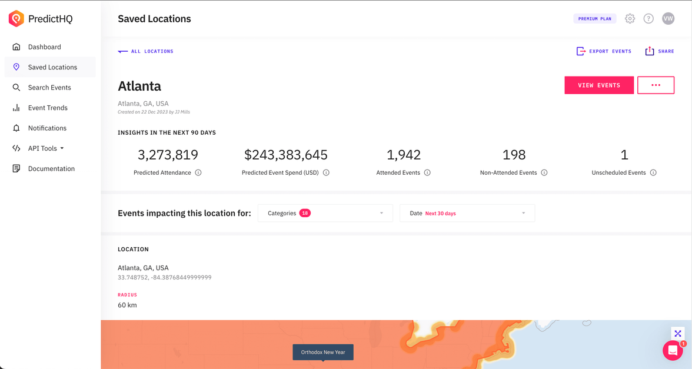The image size is (692, 369).
Task: Open the settings gear icon
Action: point(630,19)
